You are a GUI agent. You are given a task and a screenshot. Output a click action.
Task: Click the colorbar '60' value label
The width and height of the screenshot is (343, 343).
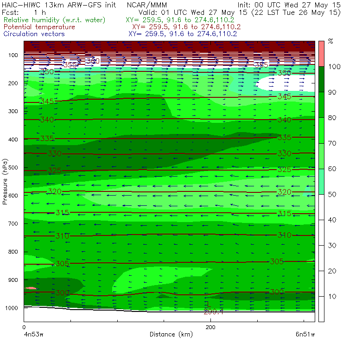tap(332, 169)
